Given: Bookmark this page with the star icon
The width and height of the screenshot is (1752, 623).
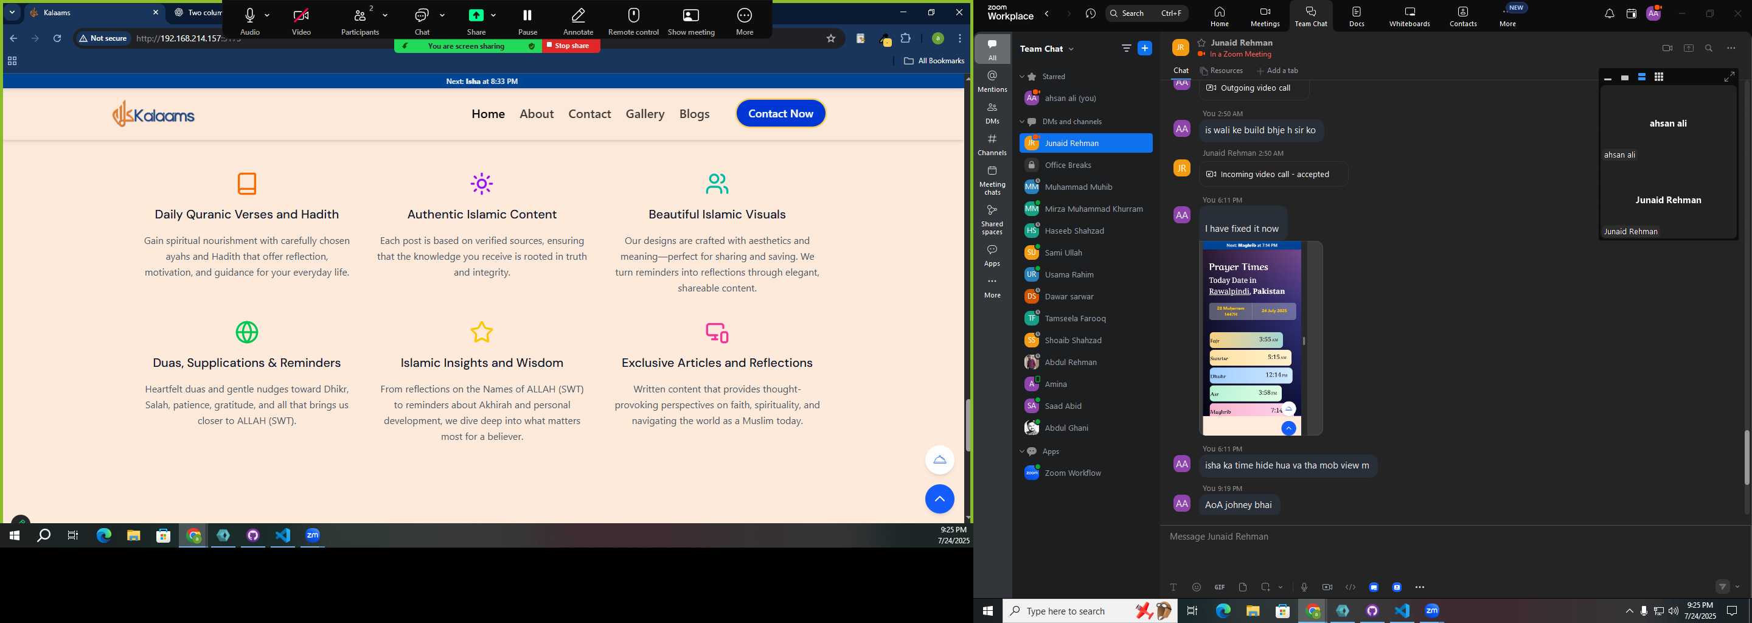Looking at the screenshot, I should 830,39.
